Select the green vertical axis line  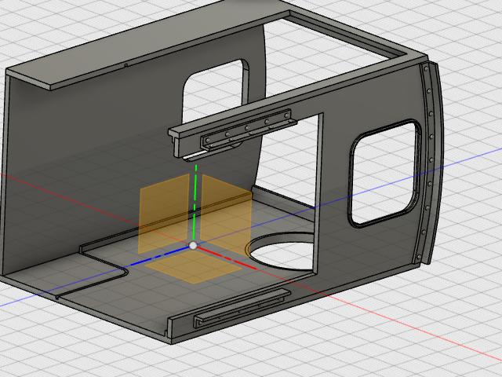195,203
